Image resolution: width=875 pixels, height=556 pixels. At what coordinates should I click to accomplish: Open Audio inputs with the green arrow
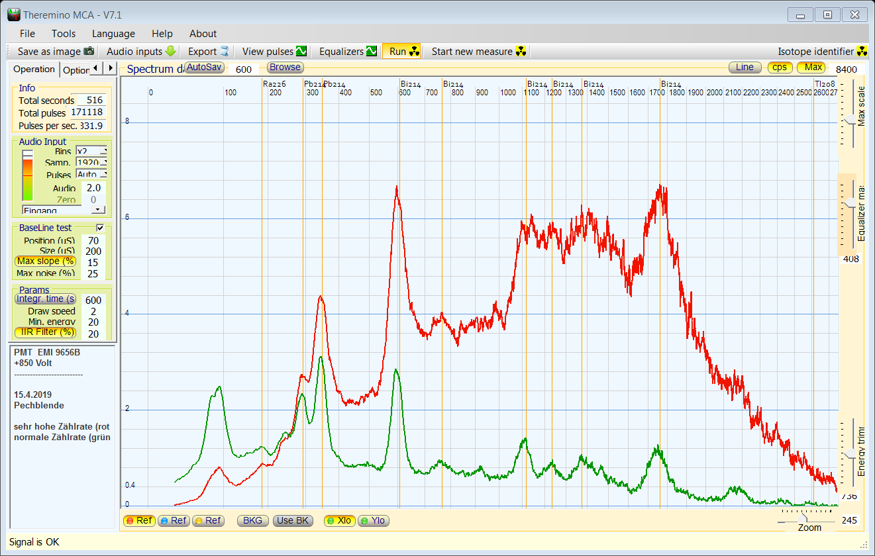[x=141, y=52]
